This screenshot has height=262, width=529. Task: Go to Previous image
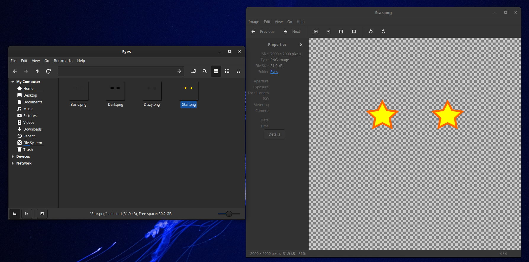[263, 32]
